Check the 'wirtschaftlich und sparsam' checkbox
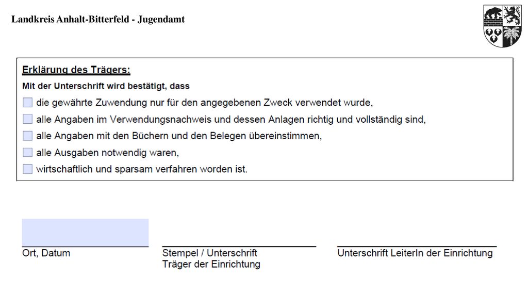The image size is (528, 297). 28,169
